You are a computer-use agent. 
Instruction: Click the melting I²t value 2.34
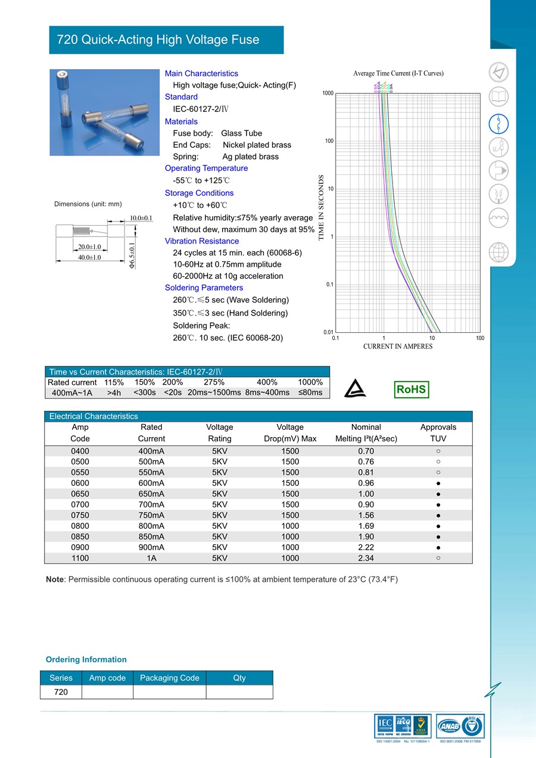pyautogui.click(x=366, y=558)
